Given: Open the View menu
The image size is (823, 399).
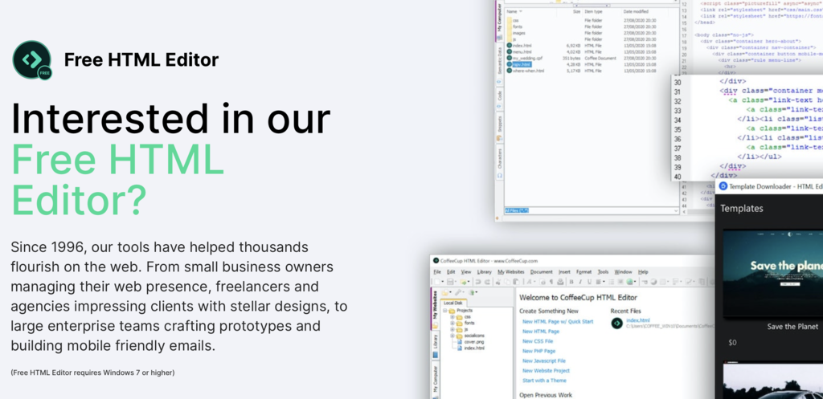Looking at the screenshot, I should pos(466,272).
